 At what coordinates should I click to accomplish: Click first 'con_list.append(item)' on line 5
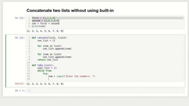point(57,49)
